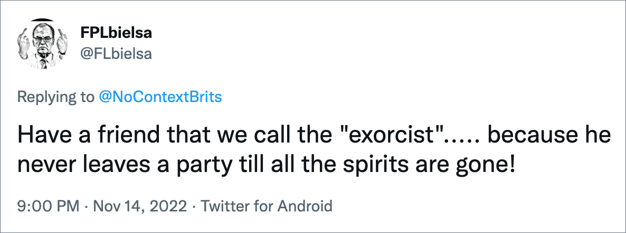Open the FPLbielsa profile avatar
Viewport: 626px width, 233px height.
(42, 44)
